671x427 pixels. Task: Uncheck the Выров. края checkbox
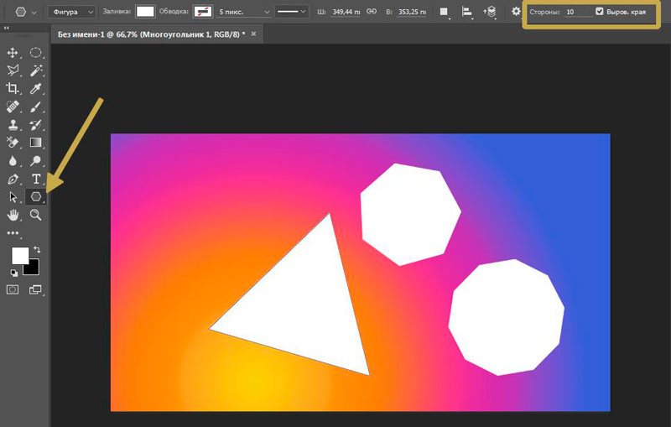(x=600, y=12)
